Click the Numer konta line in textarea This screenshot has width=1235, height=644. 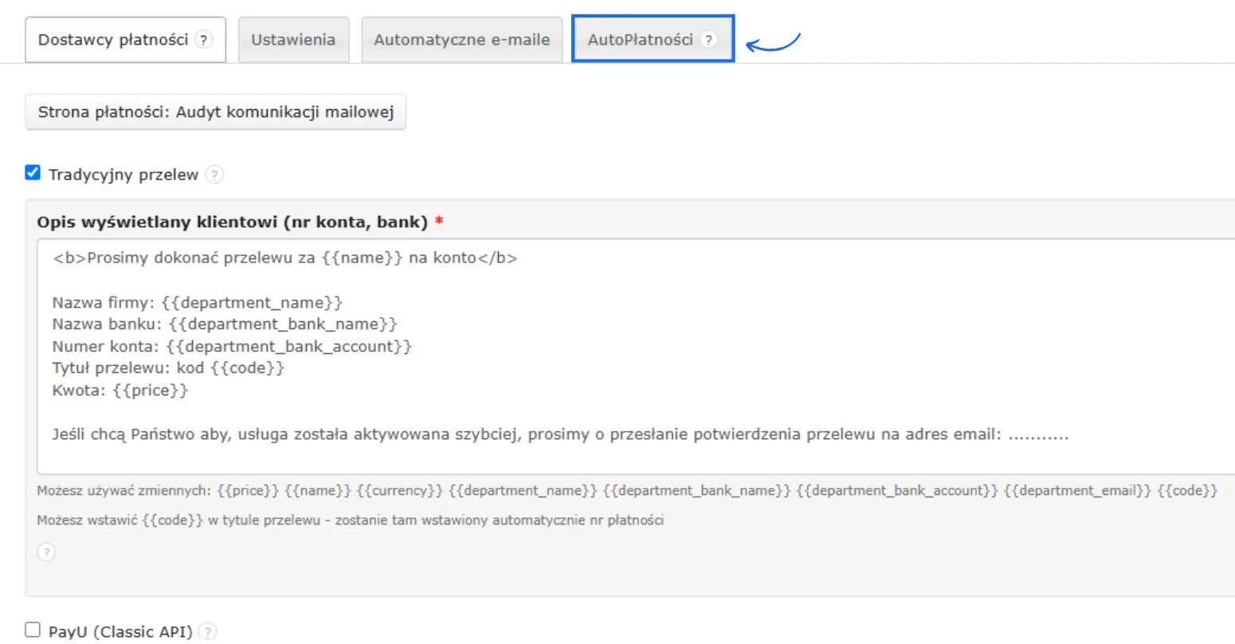232,347
